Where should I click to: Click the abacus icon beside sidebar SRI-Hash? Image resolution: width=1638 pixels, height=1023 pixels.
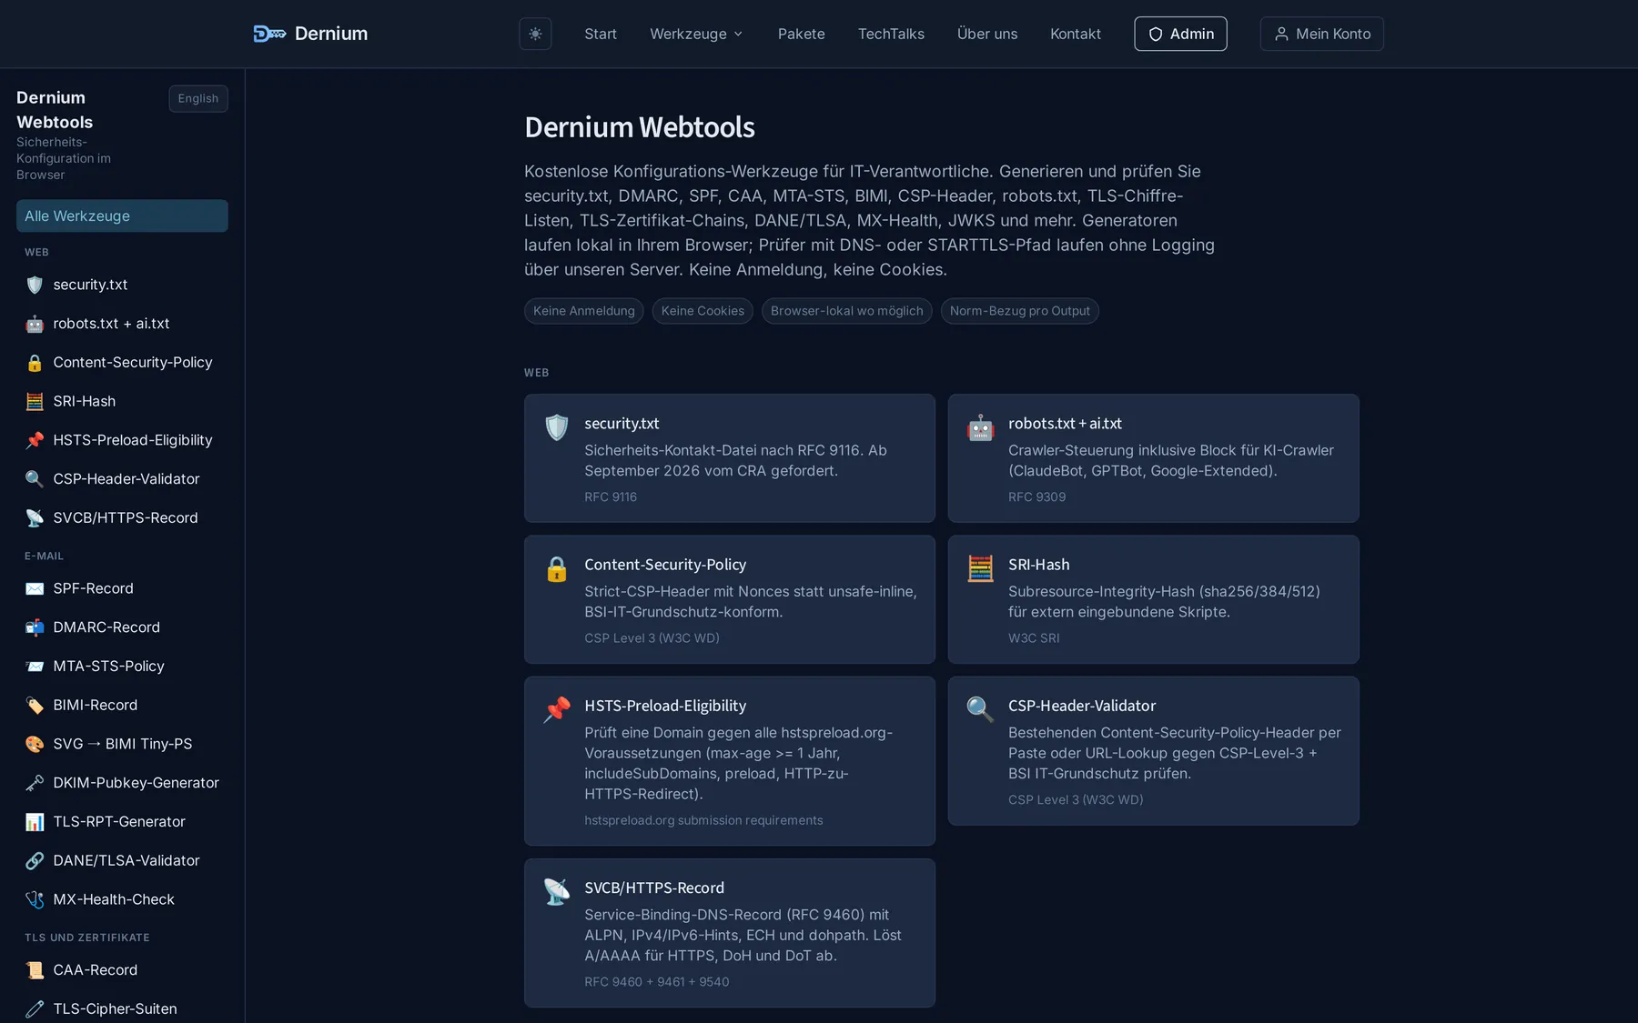coord(35,401)
